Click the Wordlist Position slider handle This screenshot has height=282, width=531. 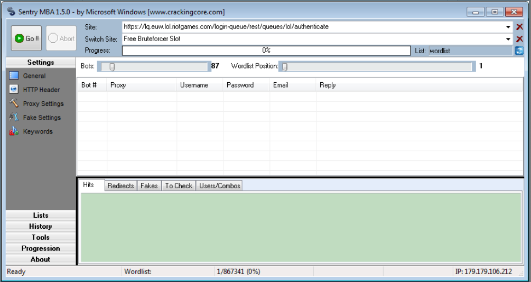(x=285, y=66)
